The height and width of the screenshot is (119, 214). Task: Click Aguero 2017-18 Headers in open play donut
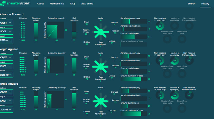[x=174, y=95]
